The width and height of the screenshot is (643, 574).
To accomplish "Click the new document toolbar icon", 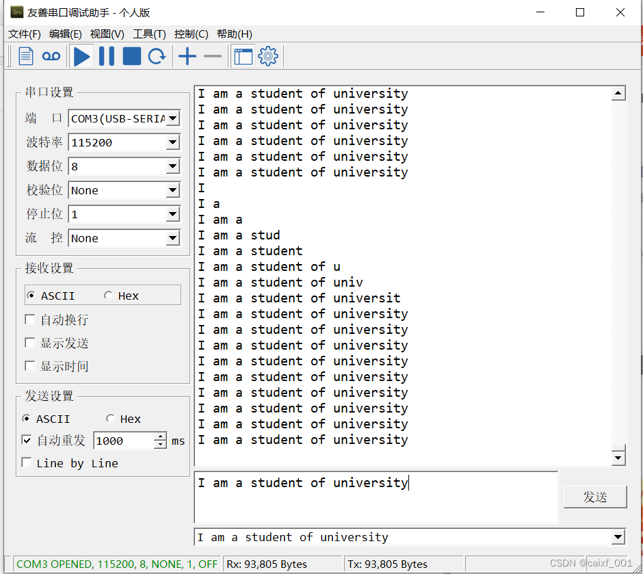I will [26, 56].
